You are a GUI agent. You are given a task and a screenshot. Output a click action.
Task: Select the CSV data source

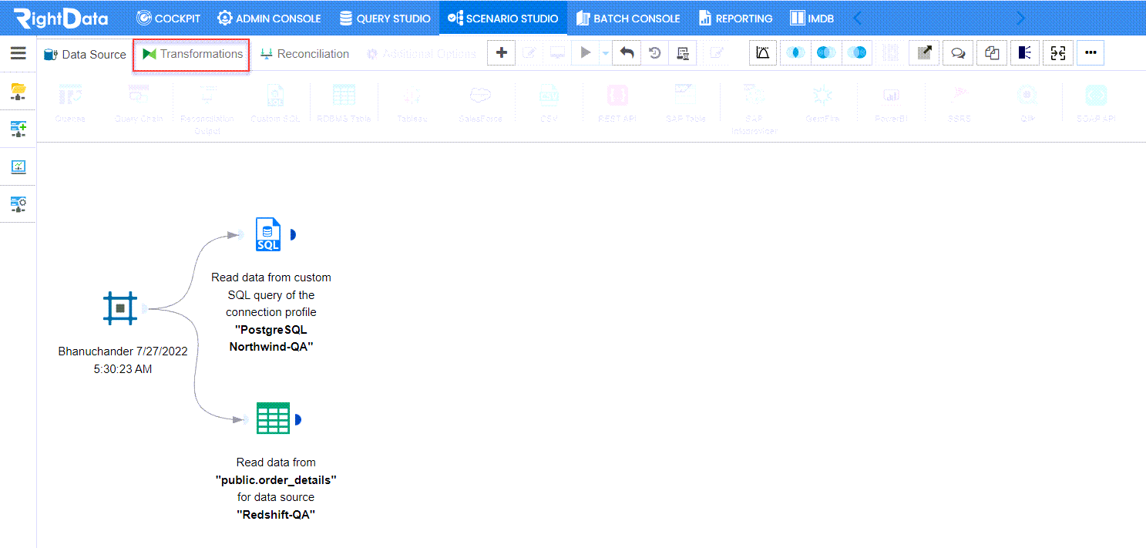(549, 103)
